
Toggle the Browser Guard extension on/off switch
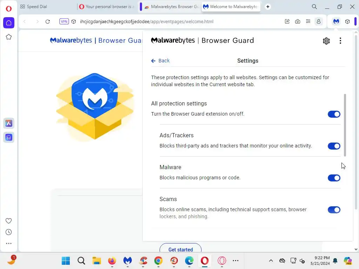pos(334,114)
